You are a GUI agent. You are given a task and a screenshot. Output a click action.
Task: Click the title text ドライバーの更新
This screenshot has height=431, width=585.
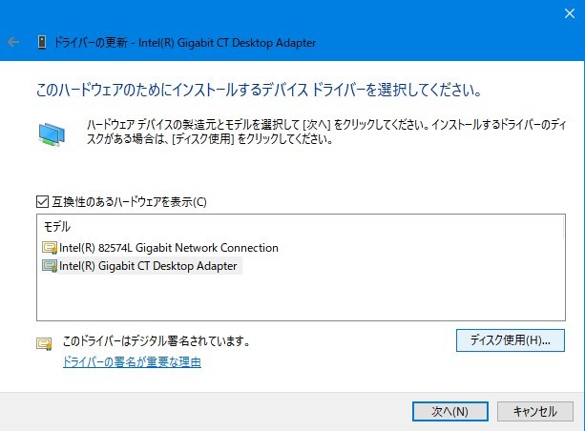pyautogui.click(x=91, y=43)
